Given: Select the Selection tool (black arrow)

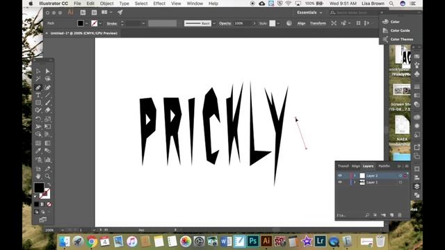Looking at the screenshot, I should 38,71.
